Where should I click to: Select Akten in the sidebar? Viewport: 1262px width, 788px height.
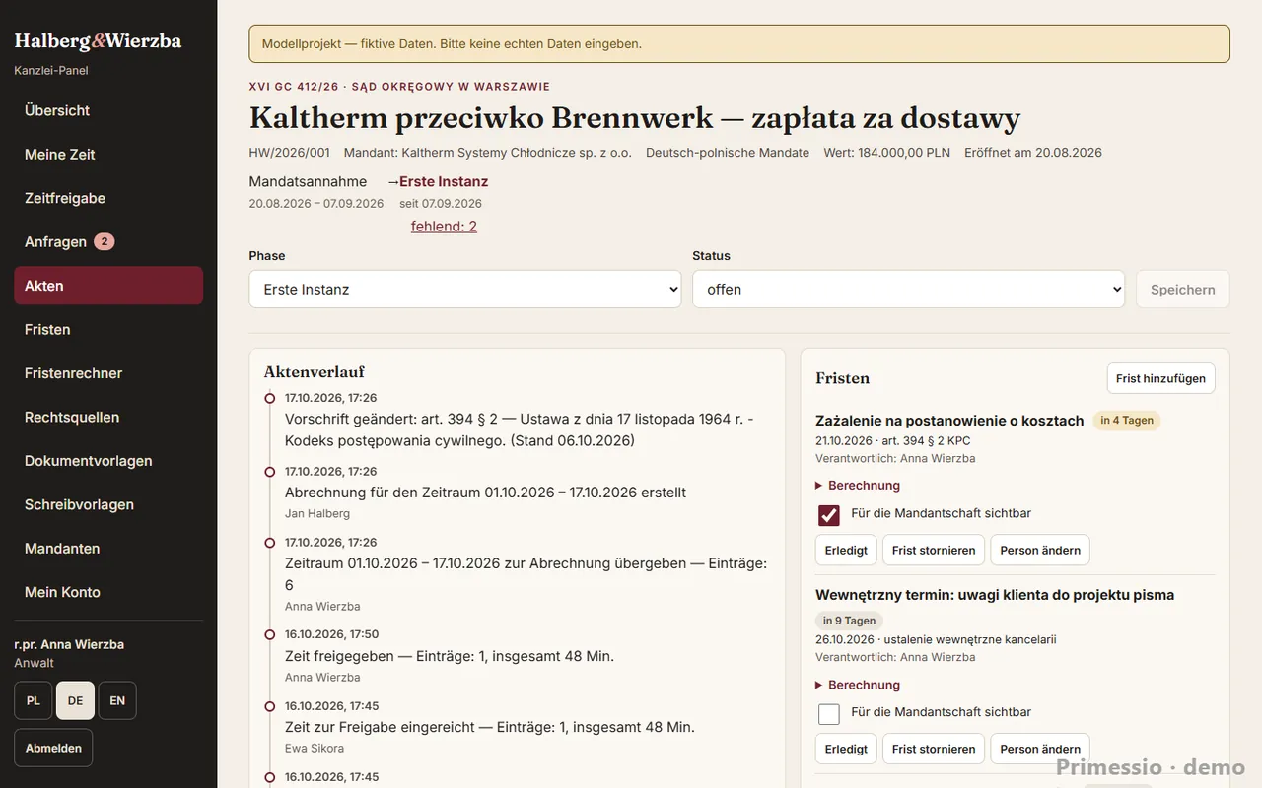point(108,286)
